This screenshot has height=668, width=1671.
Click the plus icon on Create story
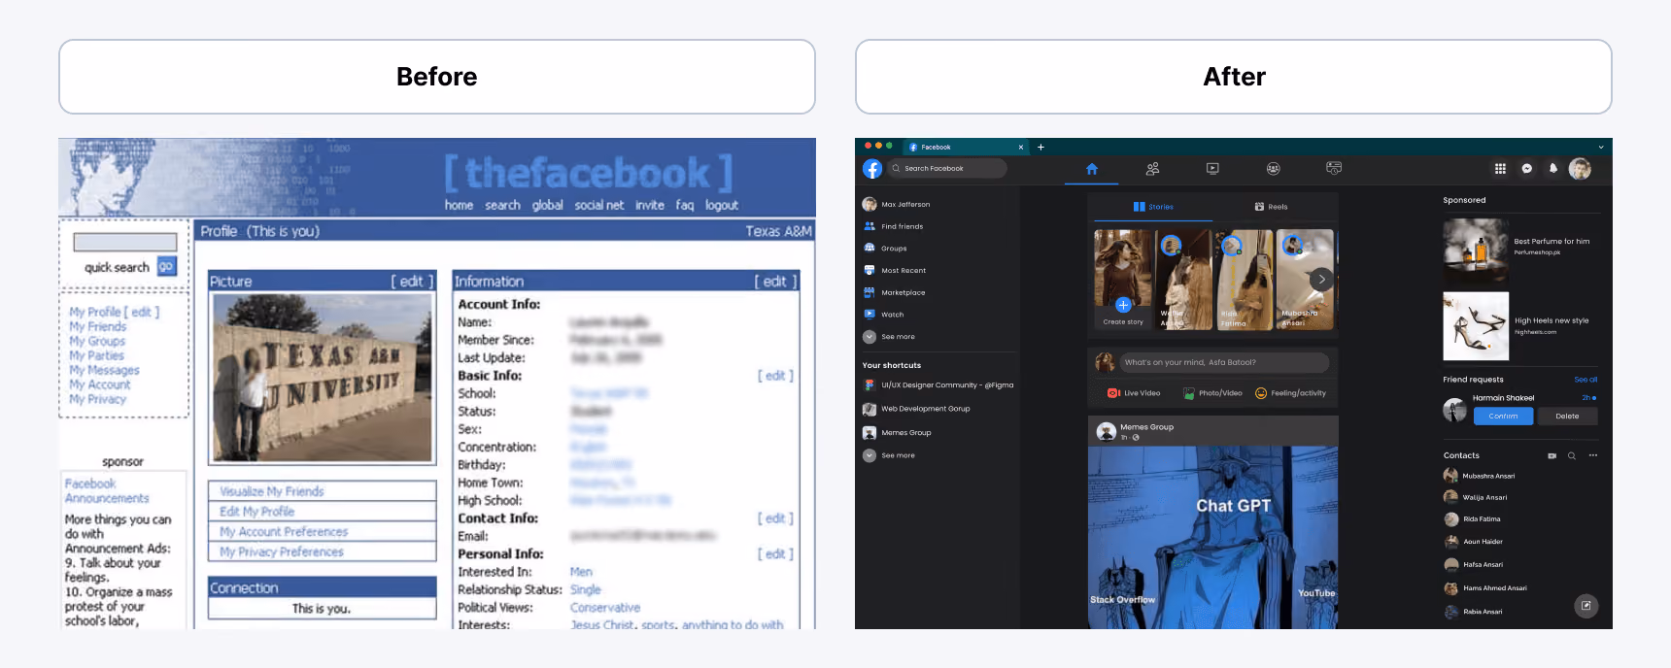(1123, 305)
